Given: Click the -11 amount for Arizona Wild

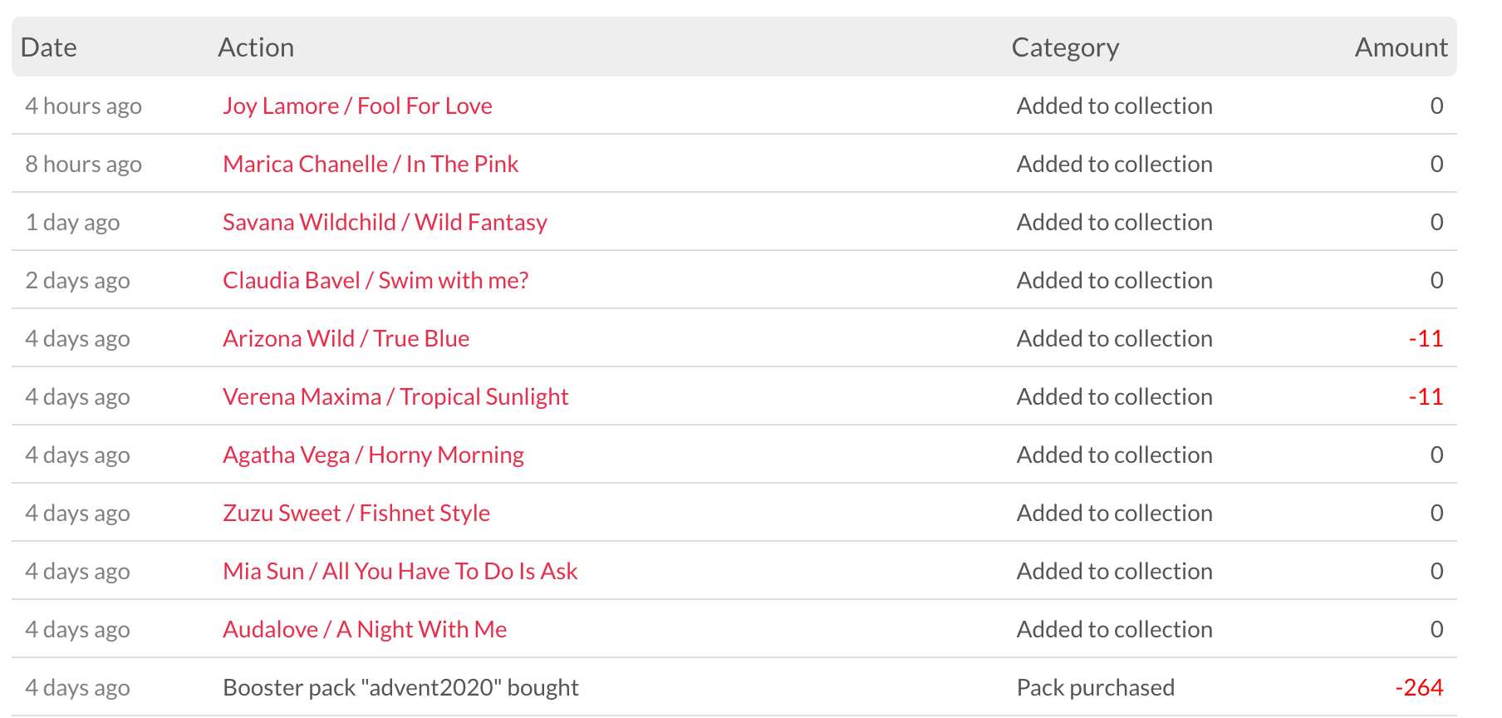Looking at the screenshot, I should (1426, 339).
